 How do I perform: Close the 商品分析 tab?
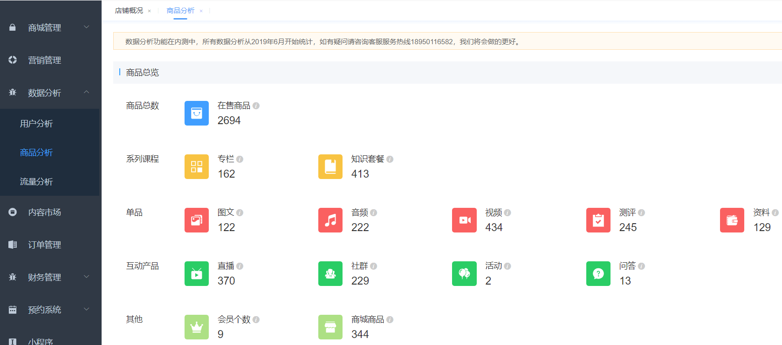201,11
